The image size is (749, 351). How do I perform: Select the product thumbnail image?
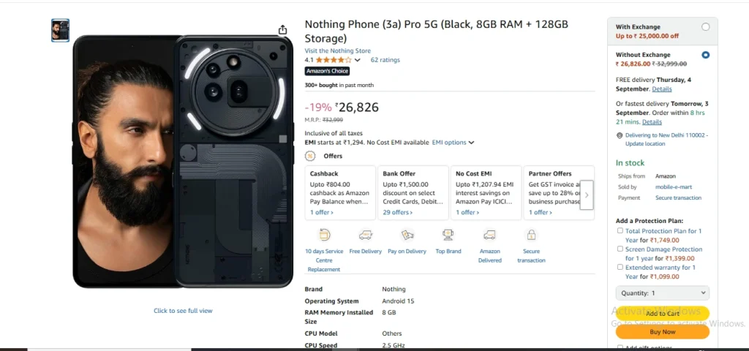pyautogui.click(x=60, y=30)
